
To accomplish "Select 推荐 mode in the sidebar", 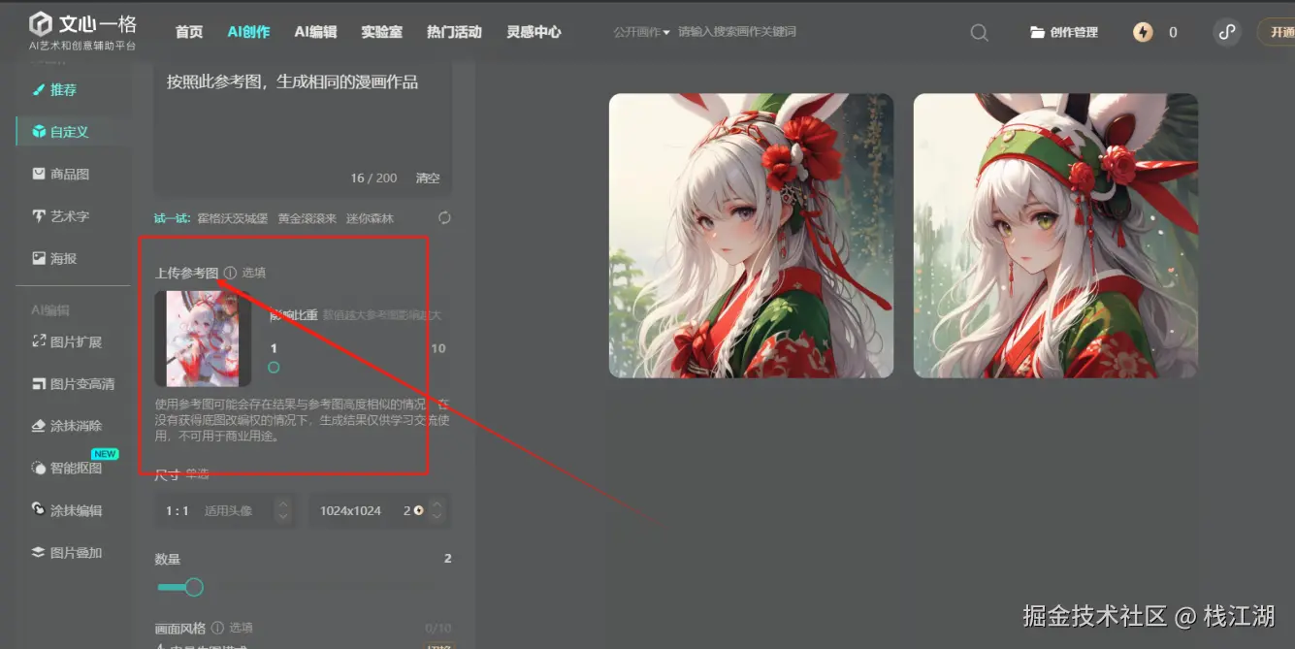I will [x=55, y=89].
